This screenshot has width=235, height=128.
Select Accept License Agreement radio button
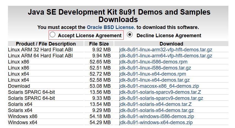(x=53, y=35)
